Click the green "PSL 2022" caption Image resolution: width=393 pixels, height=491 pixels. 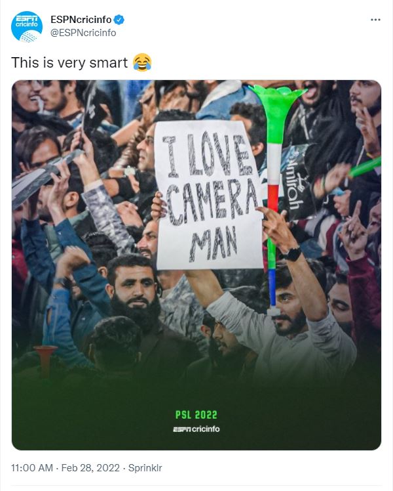(196, 415)
